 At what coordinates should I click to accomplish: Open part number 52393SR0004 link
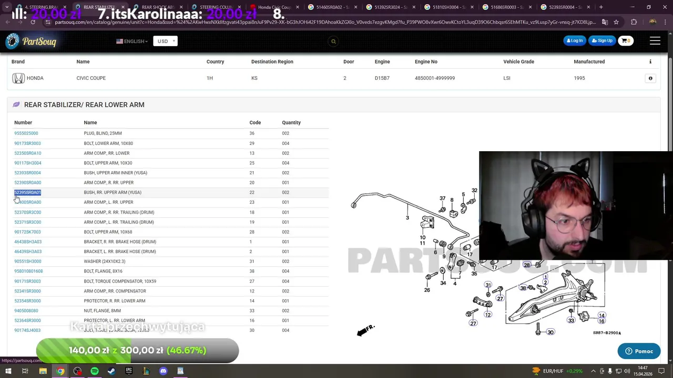[x=27, y=173]
